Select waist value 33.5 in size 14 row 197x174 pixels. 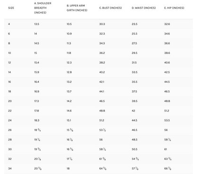click(134, 72)
